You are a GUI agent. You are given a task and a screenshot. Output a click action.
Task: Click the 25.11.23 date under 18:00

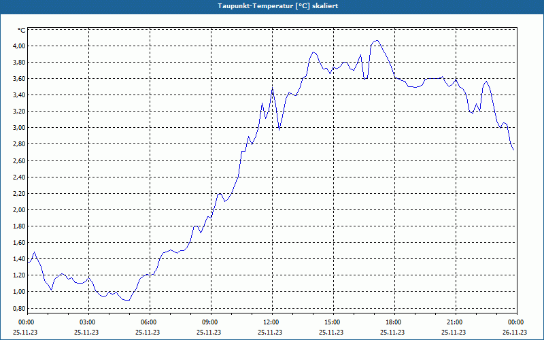click(392, 332)
